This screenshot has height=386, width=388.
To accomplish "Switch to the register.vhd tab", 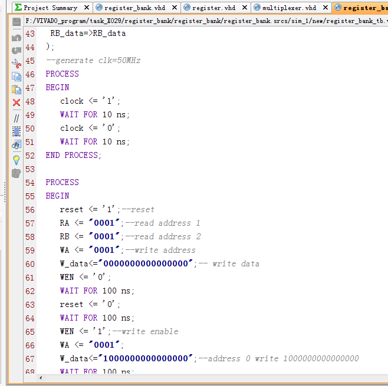I will 214,8.
